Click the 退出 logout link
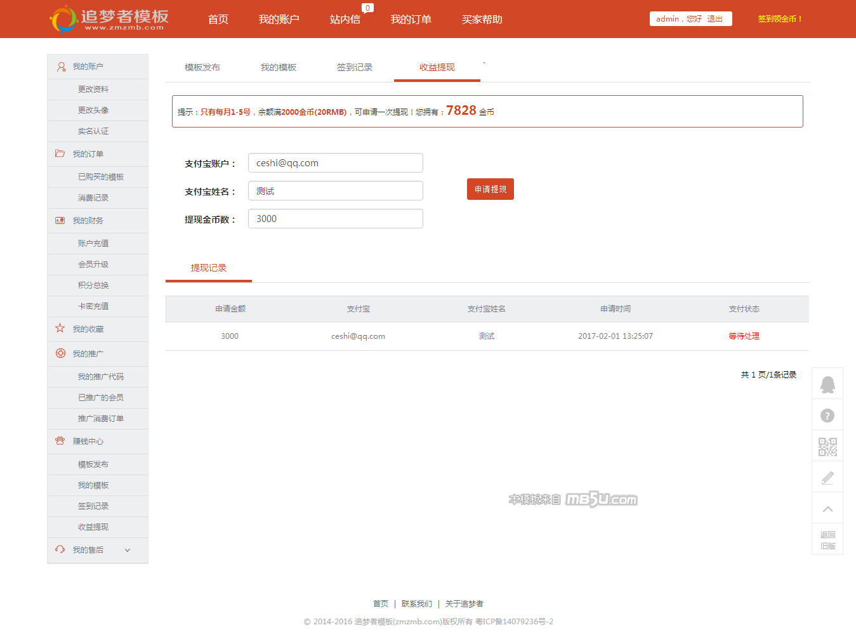 point(714,19)
